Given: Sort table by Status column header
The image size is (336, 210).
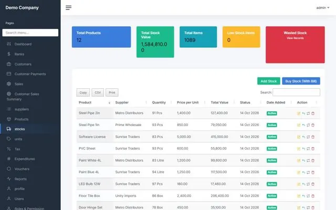Looking at the screenshot, I should pos(251,102).
